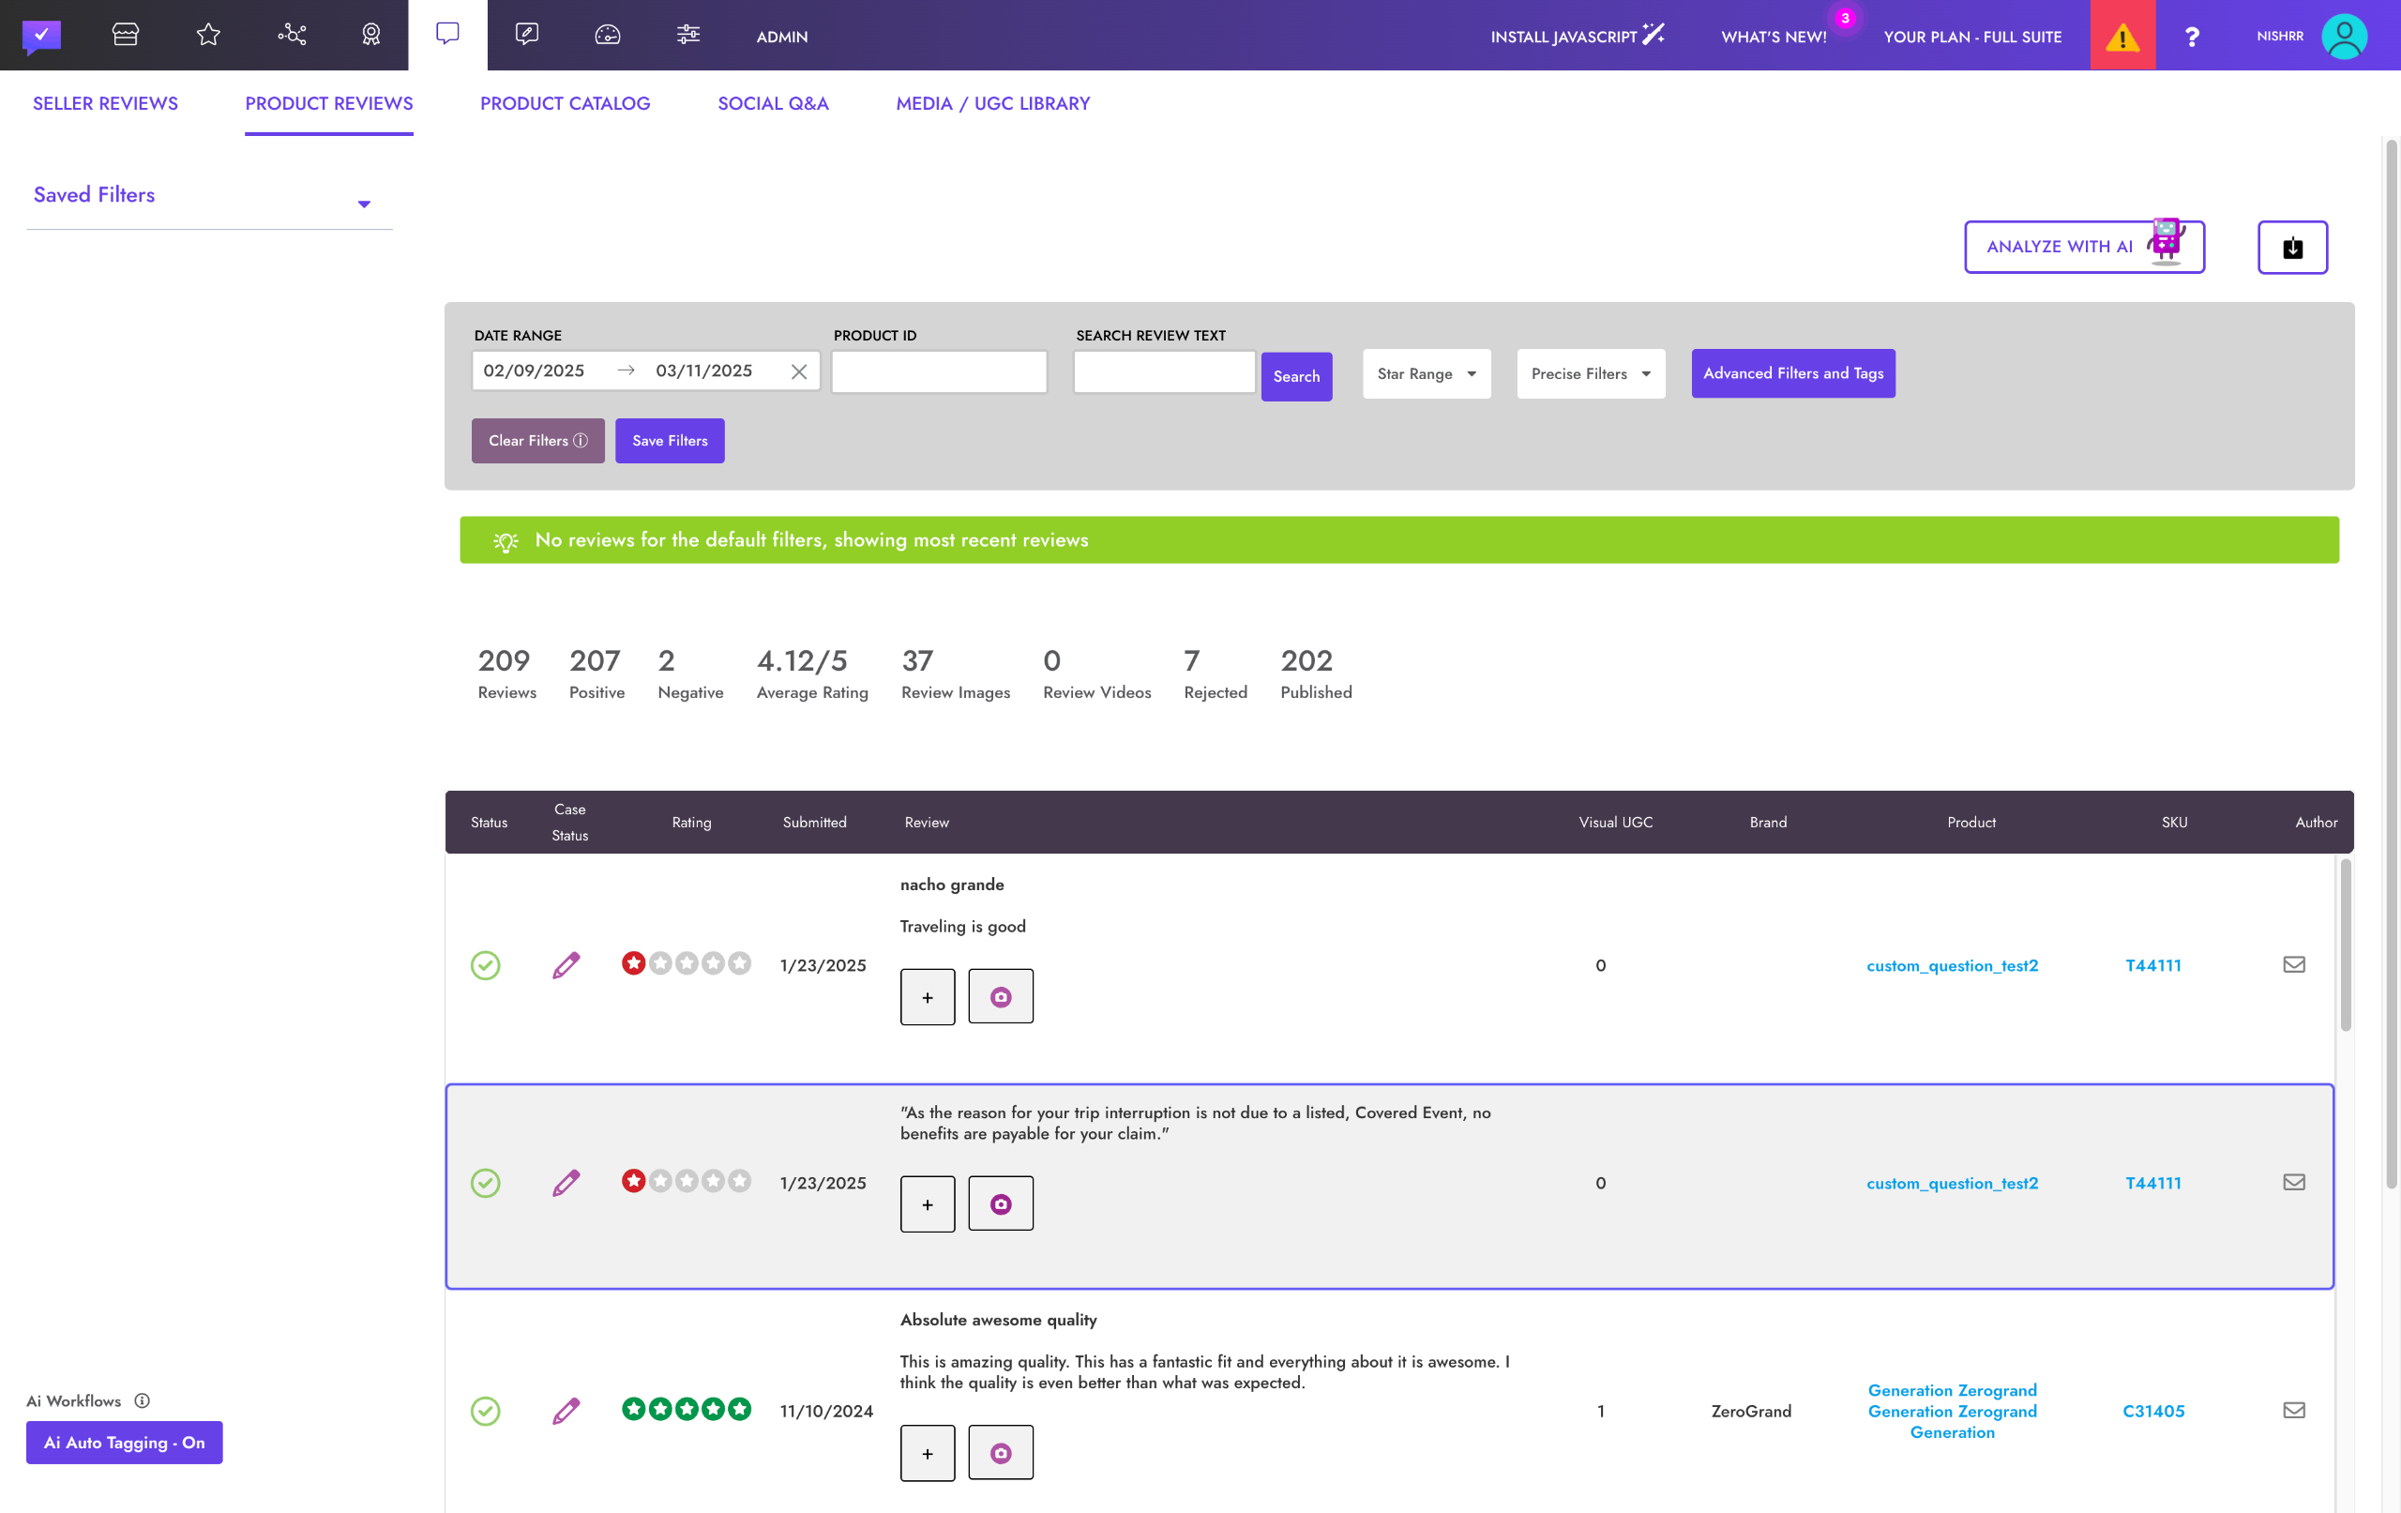The width and height of the screenshot is (2401, 1513).
Task: Click the red warning alert icon
Action: click(x=2122, y=37)
